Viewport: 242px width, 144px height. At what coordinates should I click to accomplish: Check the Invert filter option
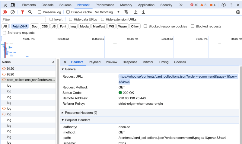(x=51, y=19)
